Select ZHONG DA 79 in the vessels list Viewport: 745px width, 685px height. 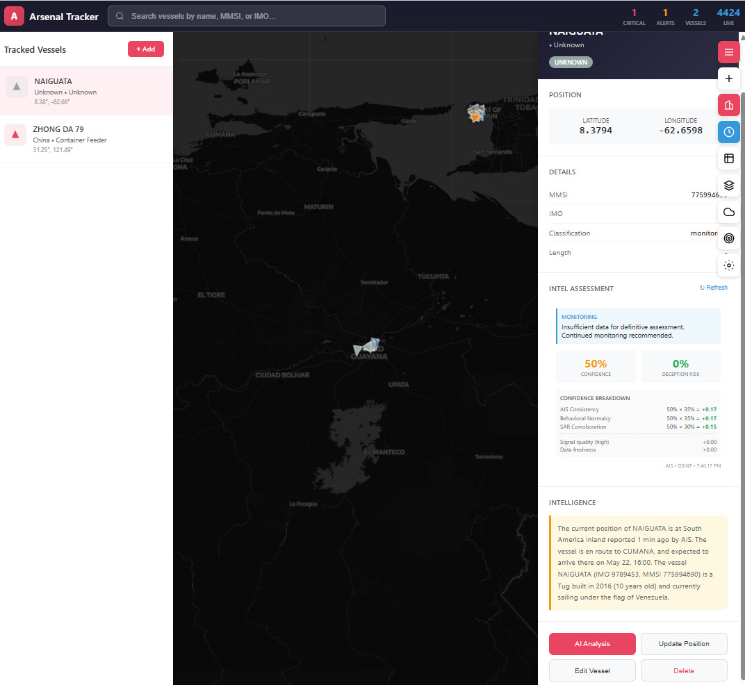(86, 139)
